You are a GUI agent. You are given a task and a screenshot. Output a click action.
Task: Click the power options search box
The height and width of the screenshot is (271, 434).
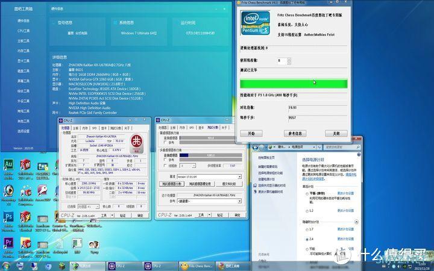[342, 147]
